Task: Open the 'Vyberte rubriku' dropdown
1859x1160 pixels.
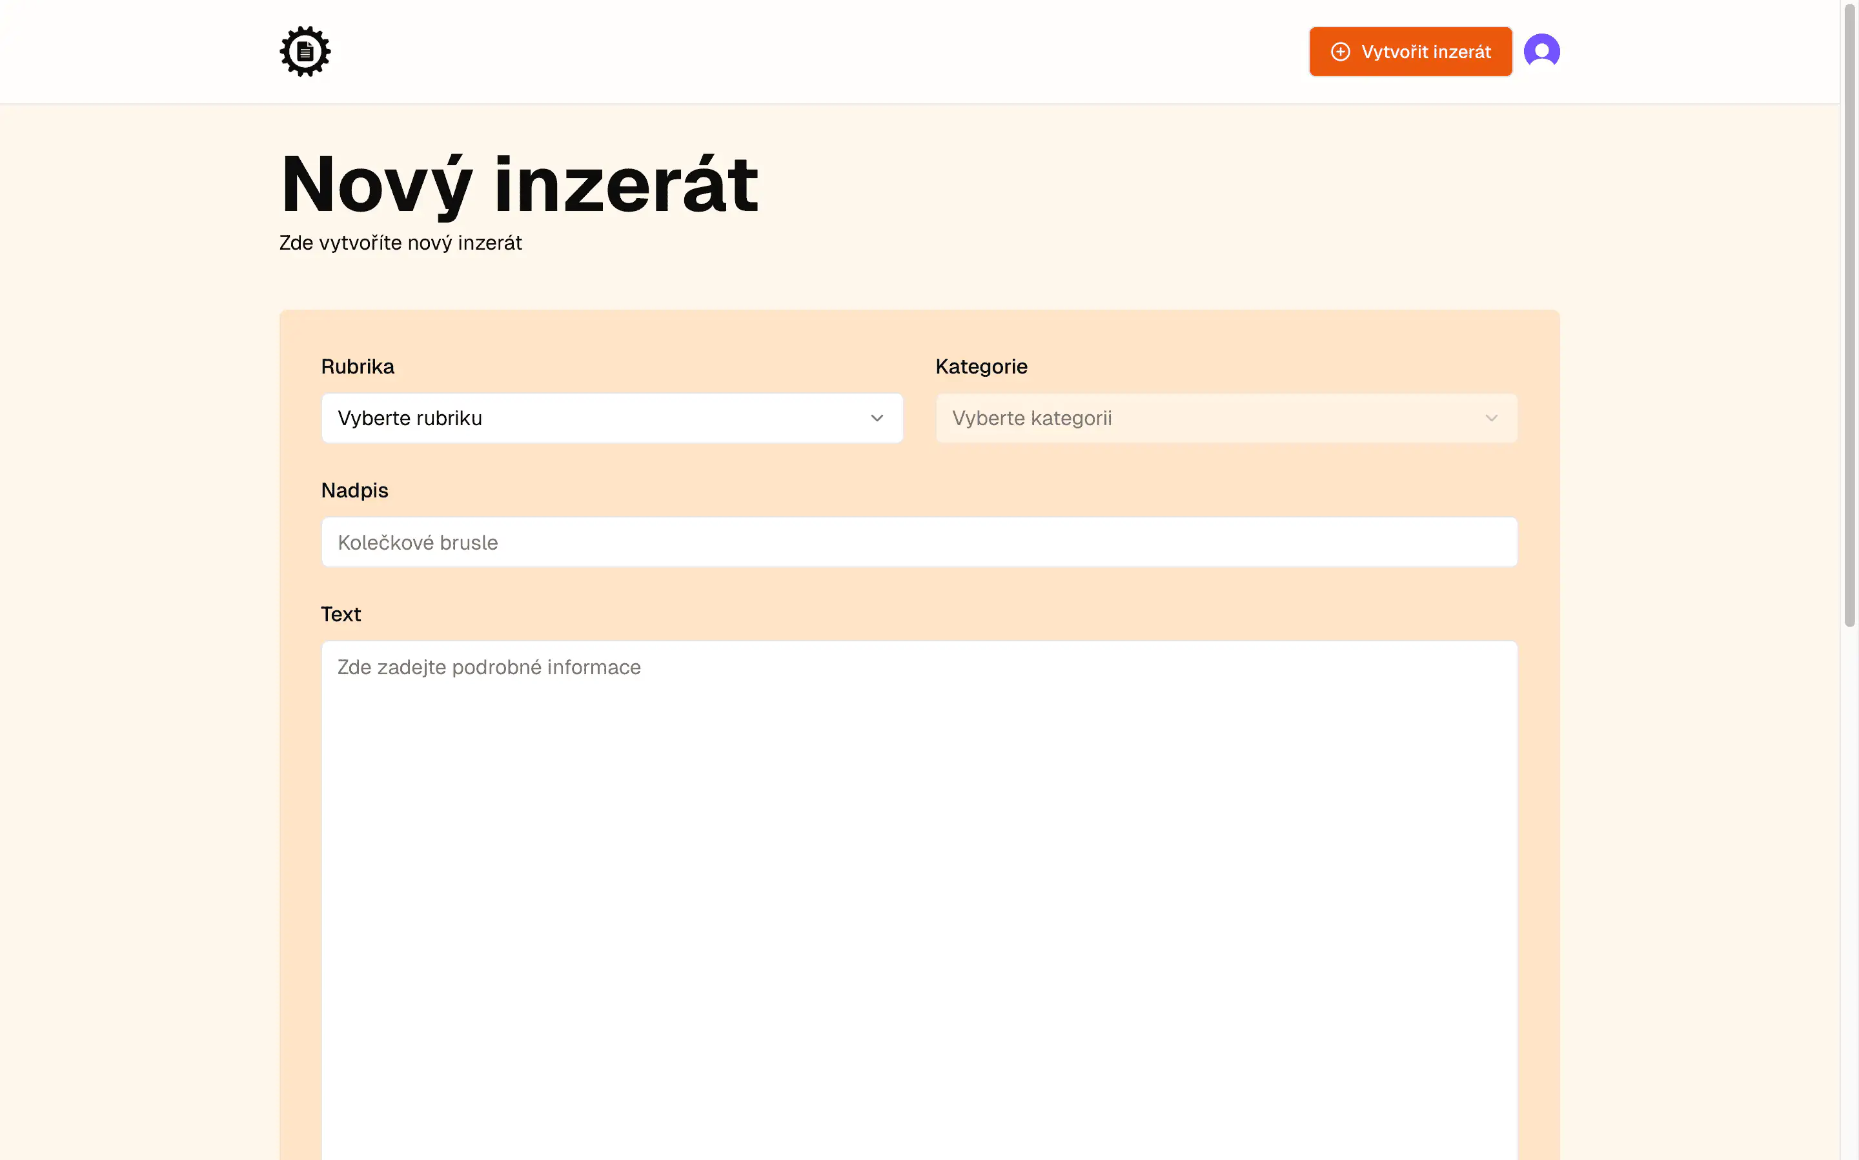Action: 612,418
